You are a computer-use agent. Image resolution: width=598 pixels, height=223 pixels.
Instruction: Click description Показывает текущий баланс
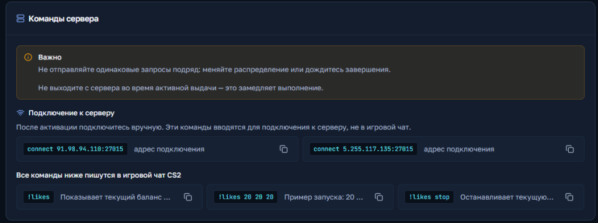(x=115, y=197)
